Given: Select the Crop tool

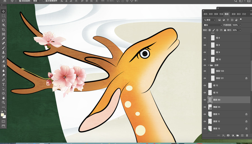Looking at the screenshot, I should [3, 29].
